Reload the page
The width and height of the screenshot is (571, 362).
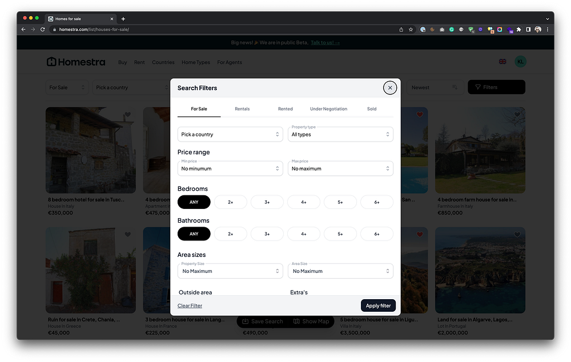(43, 30)
